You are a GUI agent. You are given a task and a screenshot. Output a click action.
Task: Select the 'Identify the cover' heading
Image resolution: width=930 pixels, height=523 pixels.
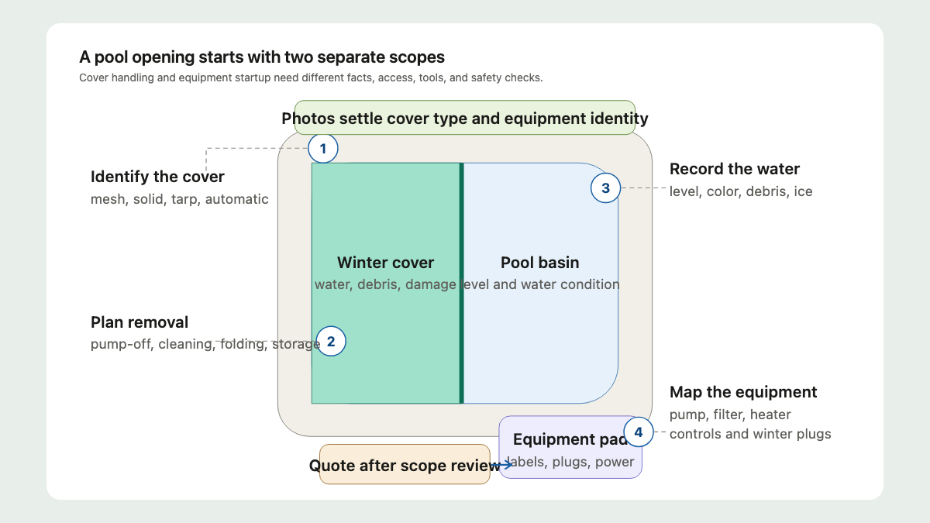pos(157,177)
